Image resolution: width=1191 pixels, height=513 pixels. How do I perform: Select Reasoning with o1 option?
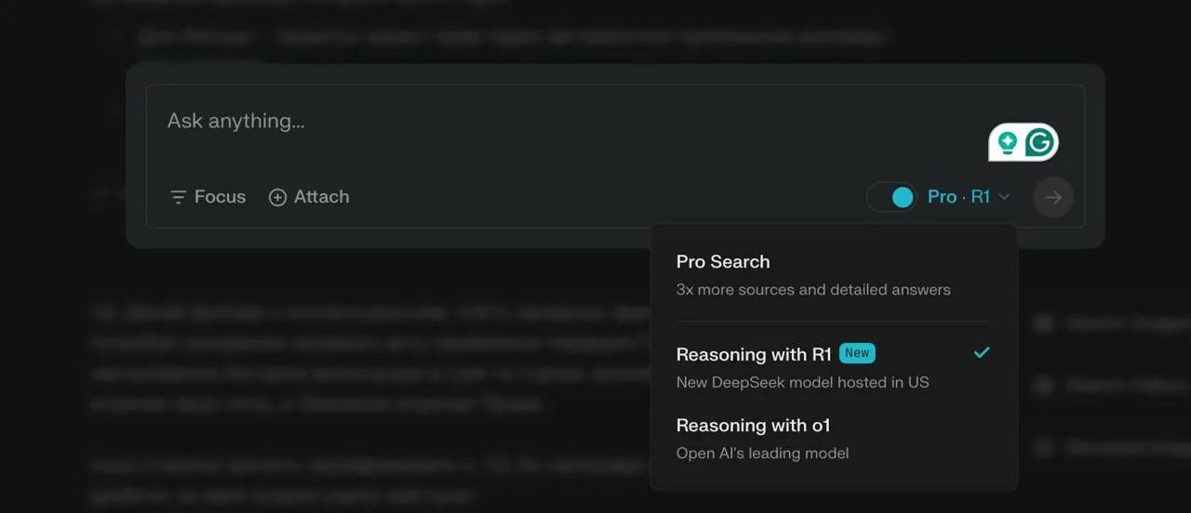[x=834, y=439]
